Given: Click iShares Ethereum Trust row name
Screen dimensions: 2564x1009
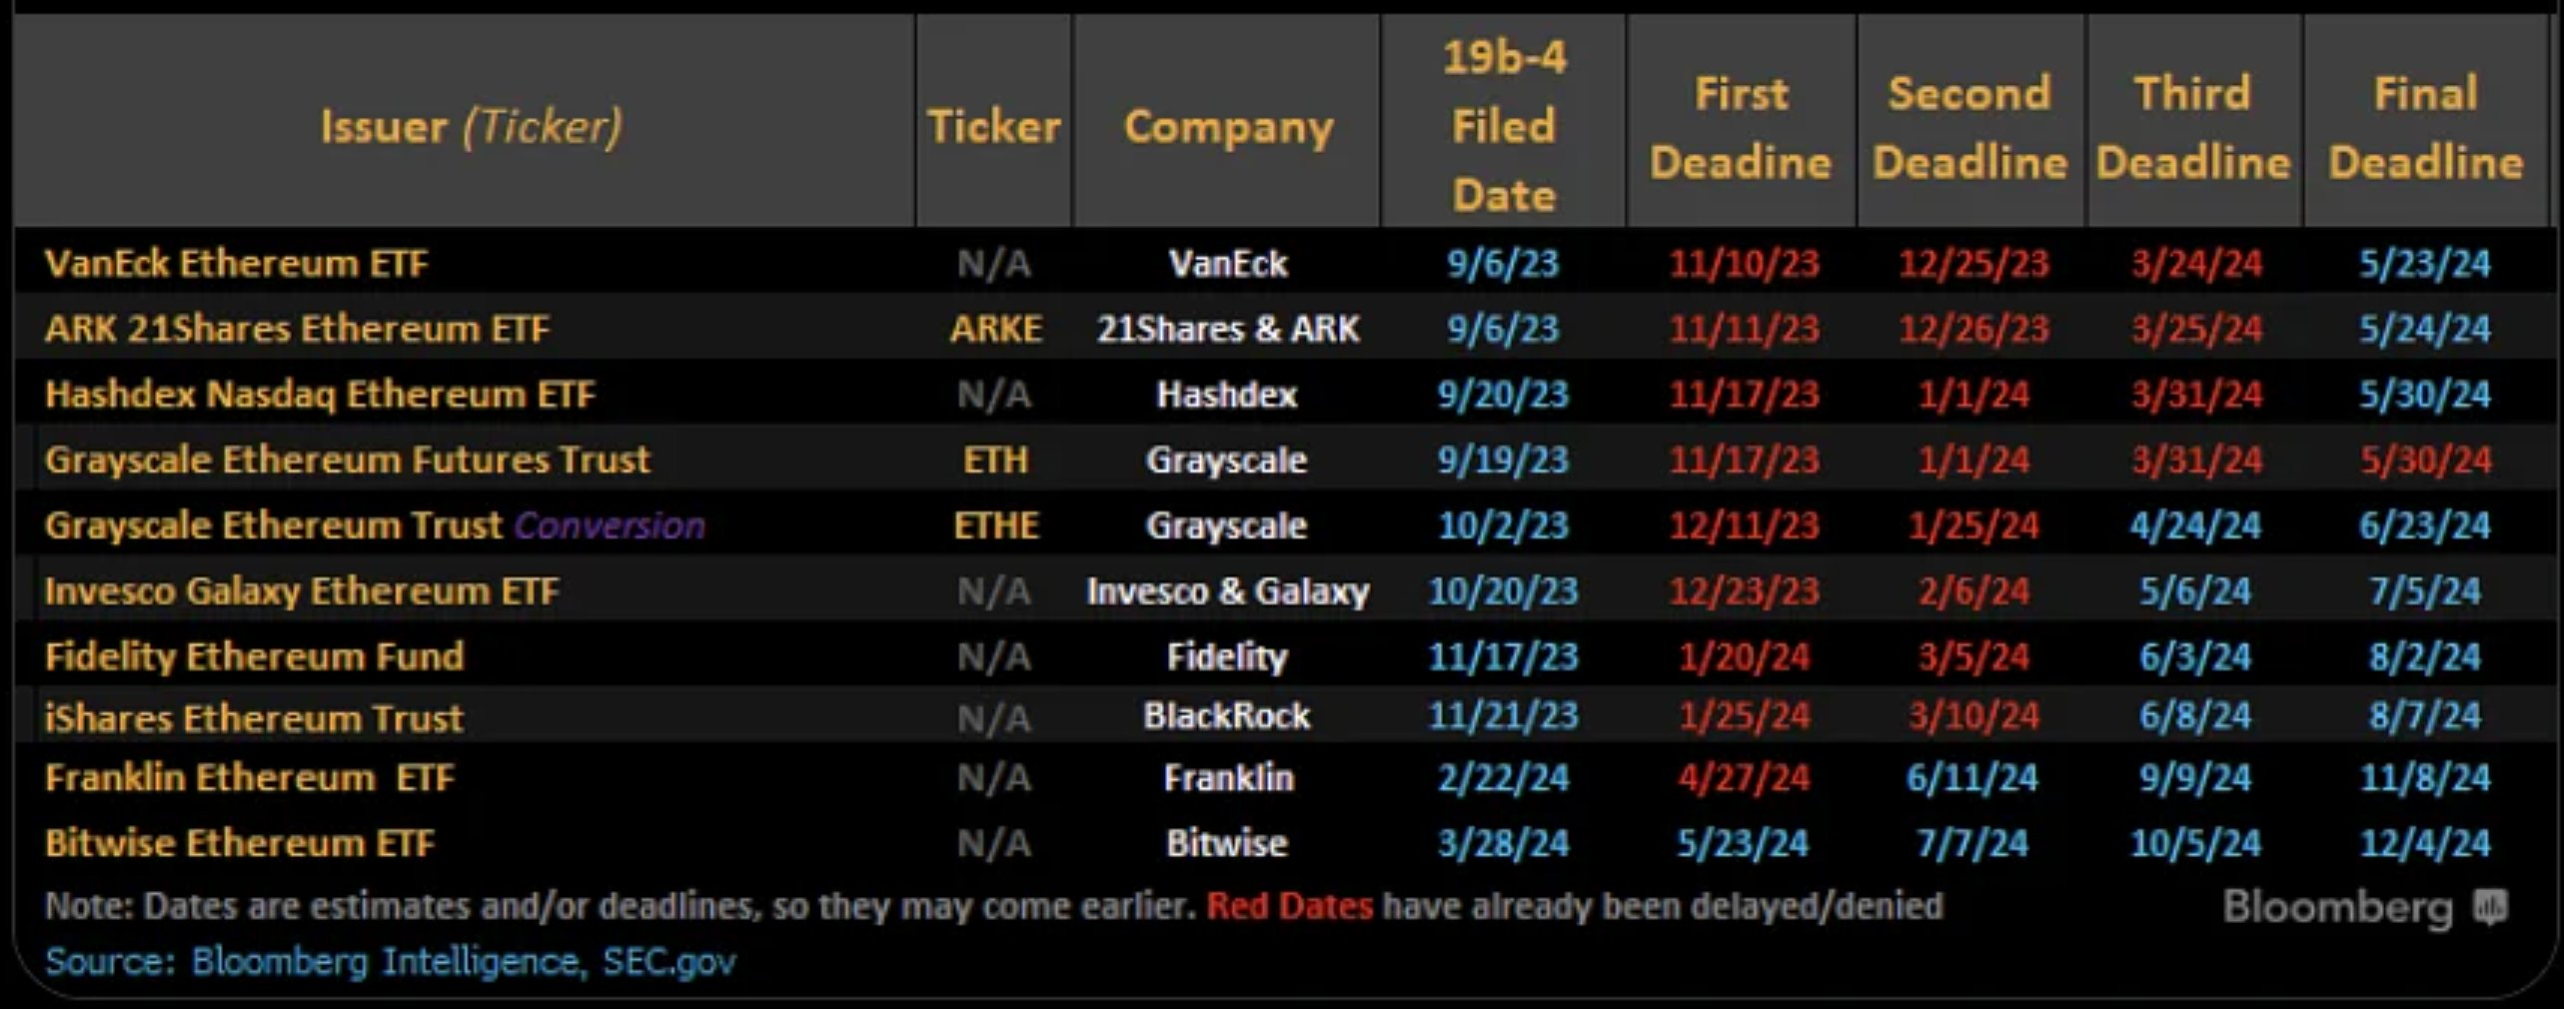Looking at the screenshot, I should pyautogui.click(x=254, y=718).
